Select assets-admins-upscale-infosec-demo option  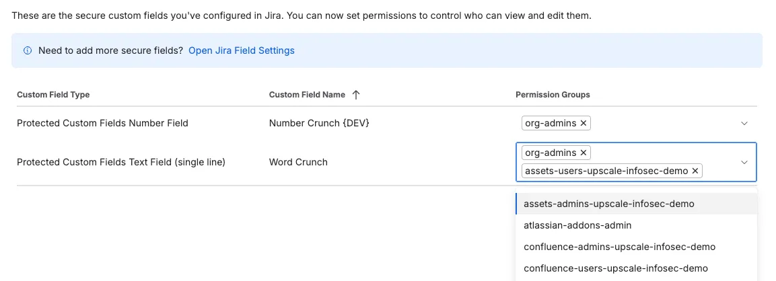click(x=636, y=204)
